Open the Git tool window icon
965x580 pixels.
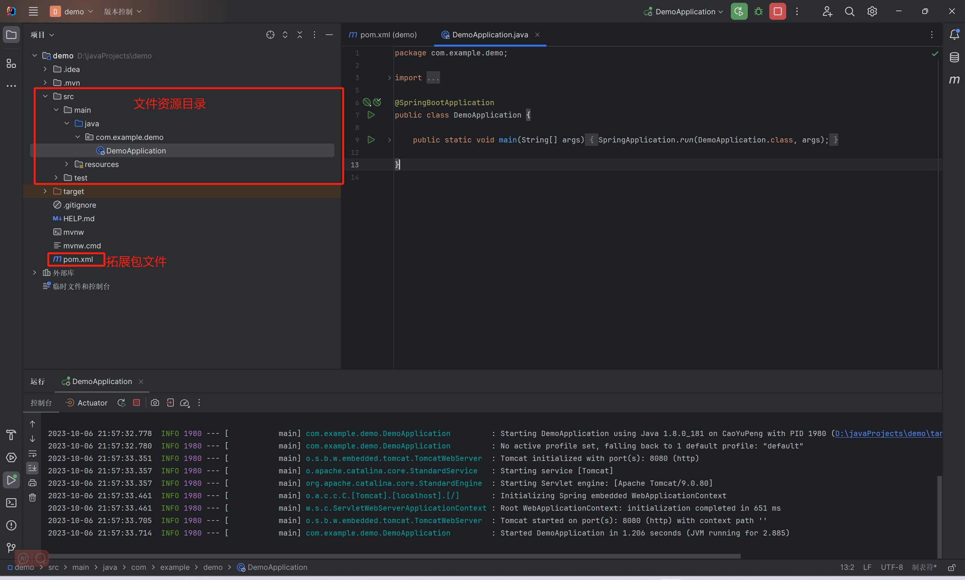point(11,548)
